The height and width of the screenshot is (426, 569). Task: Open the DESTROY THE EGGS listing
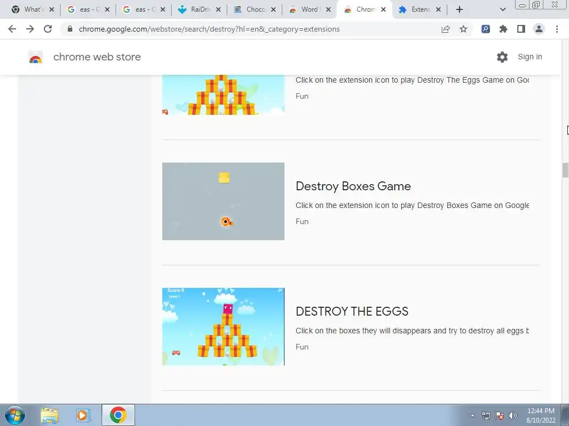pyautogui.click(x=352, y=312)
